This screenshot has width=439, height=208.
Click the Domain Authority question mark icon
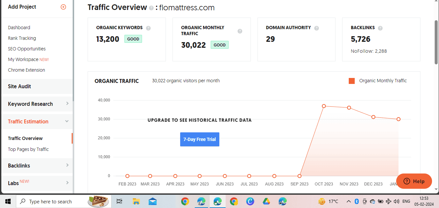pyautogui.click(x=316, y=28)
